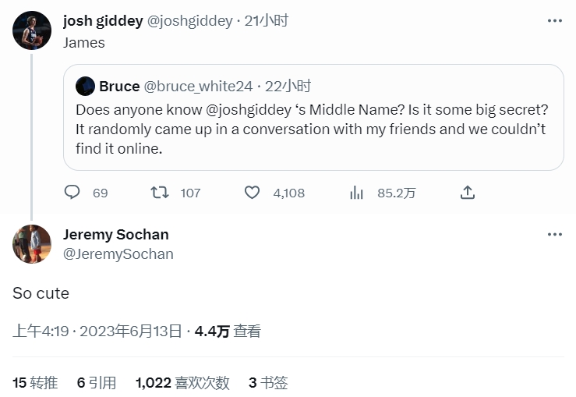Open the view analytics bar-chart icon
576x397 pixels.
click(357, 193)
